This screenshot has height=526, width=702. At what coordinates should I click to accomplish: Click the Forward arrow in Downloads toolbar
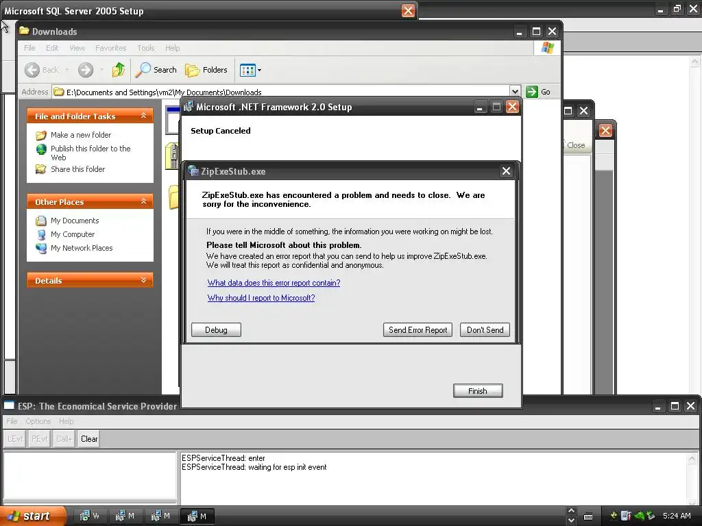[86, 70]
